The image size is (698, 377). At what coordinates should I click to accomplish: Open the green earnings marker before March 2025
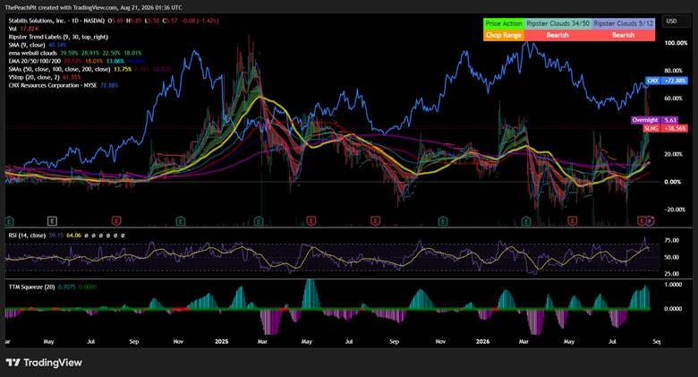pos(259,220)
